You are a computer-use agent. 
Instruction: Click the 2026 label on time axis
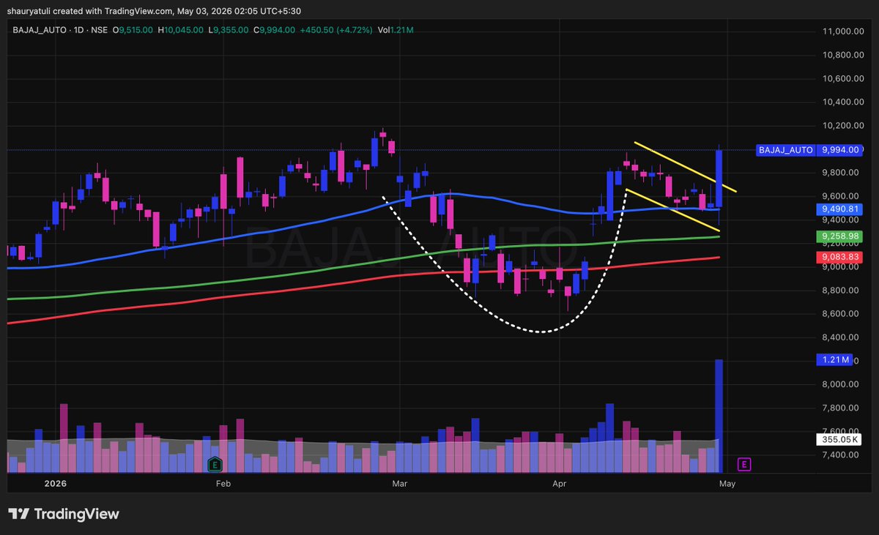tap(56, 483)
